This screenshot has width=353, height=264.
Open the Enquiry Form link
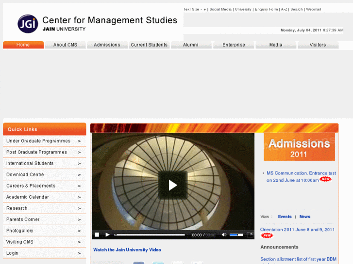(266, 9)
